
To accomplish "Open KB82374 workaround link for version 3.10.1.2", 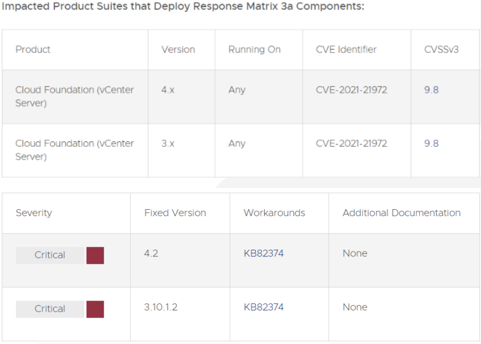I will coord(263,307).
